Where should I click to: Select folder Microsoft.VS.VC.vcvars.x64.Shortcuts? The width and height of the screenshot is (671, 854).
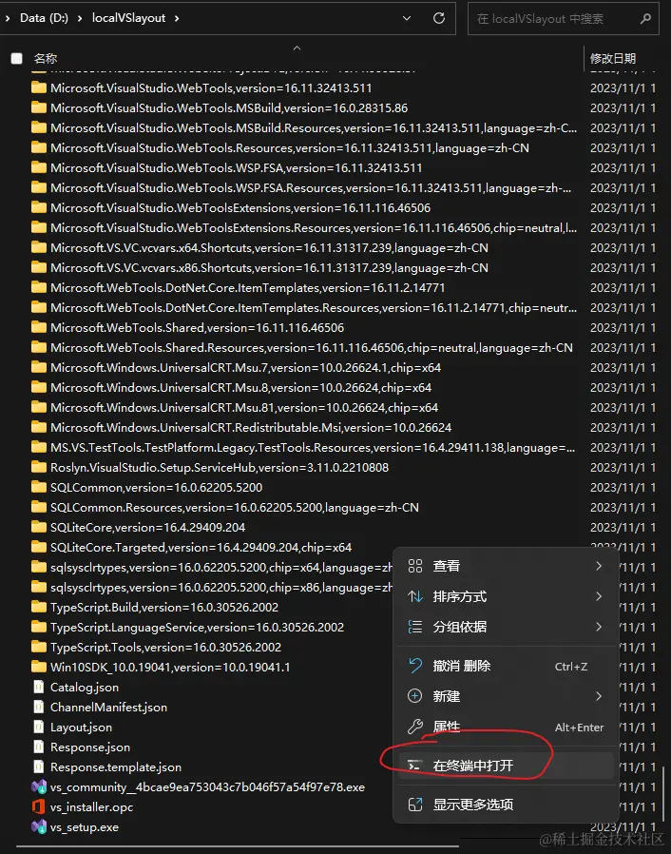pyautogui.click(x=269, y=247)
